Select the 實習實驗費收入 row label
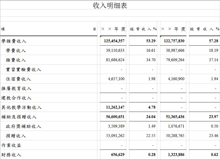This screenshot has height=159, width=220. coord(24,69)
